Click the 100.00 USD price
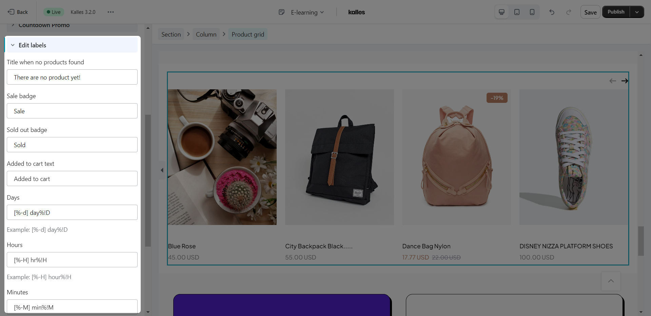The width and height of the screenshot is (651, 316). pyautogui.click(x=537, y=257)
